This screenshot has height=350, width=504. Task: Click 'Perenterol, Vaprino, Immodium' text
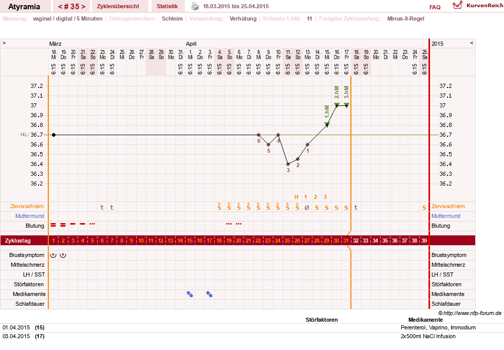pyautogui.click(x=438, y=327)
